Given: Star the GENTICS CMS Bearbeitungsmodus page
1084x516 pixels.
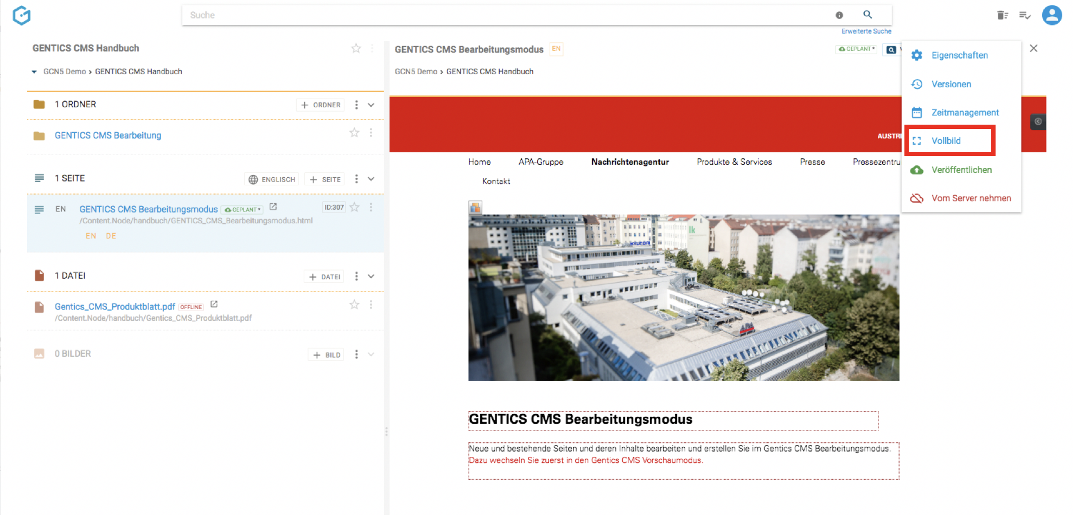Looking at the screenshot, I should [x=354, y=207].
